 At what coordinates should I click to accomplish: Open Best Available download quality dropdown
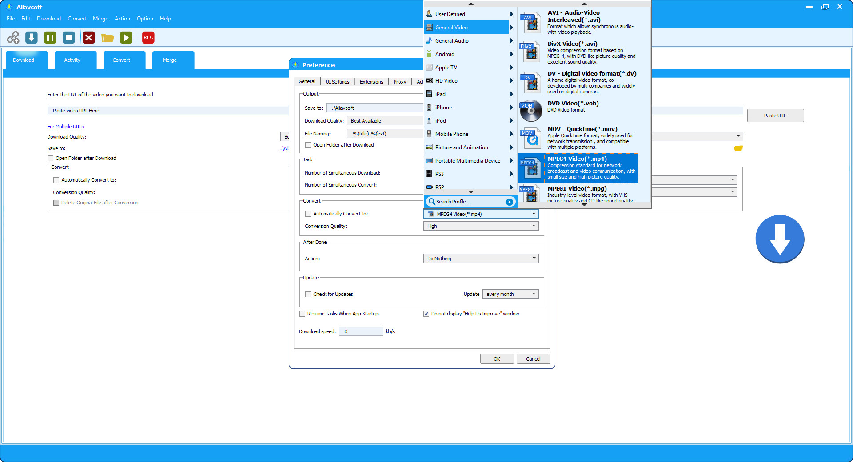tap(385, 121)
